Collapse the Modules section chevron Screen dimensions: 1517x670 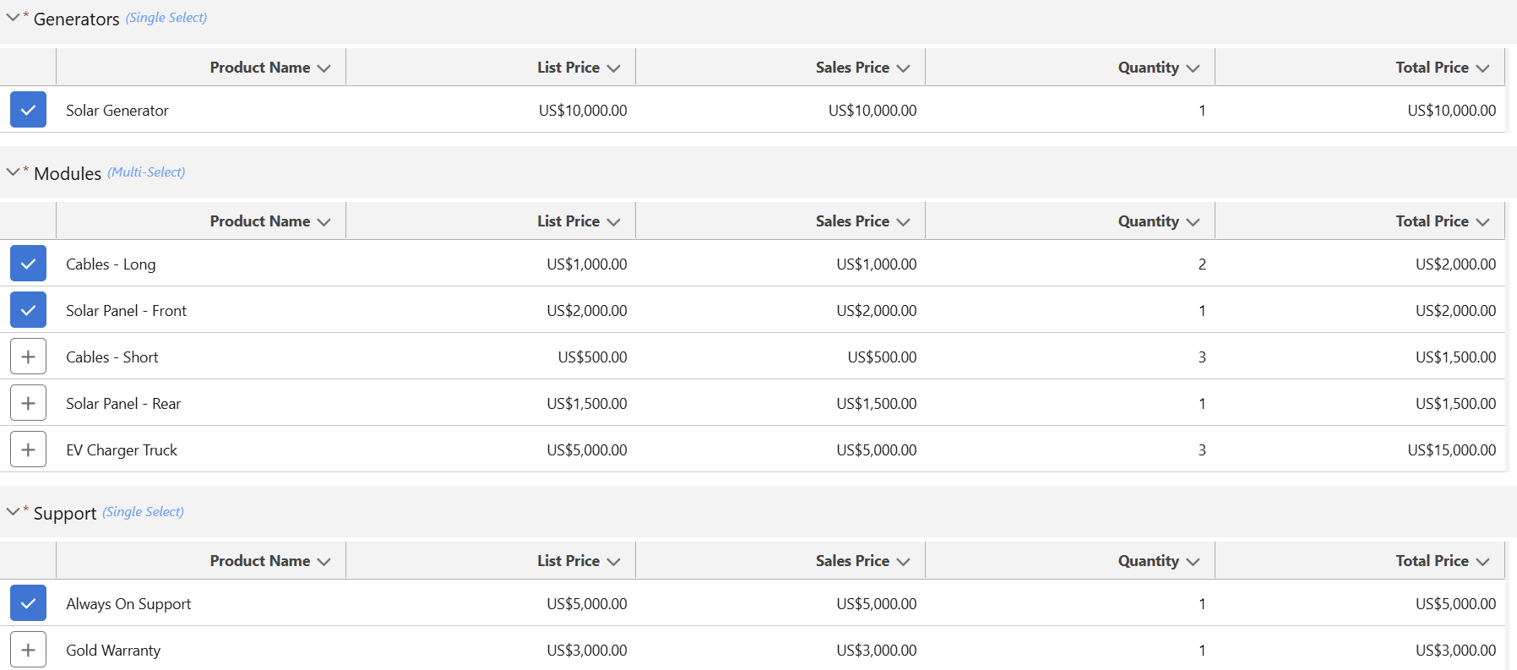tap(13, 172)
